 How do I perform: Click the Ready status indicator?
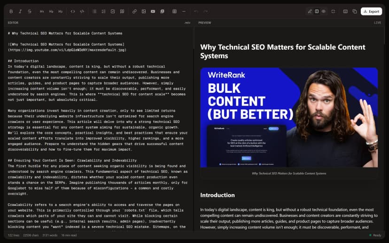coord(375,235)
